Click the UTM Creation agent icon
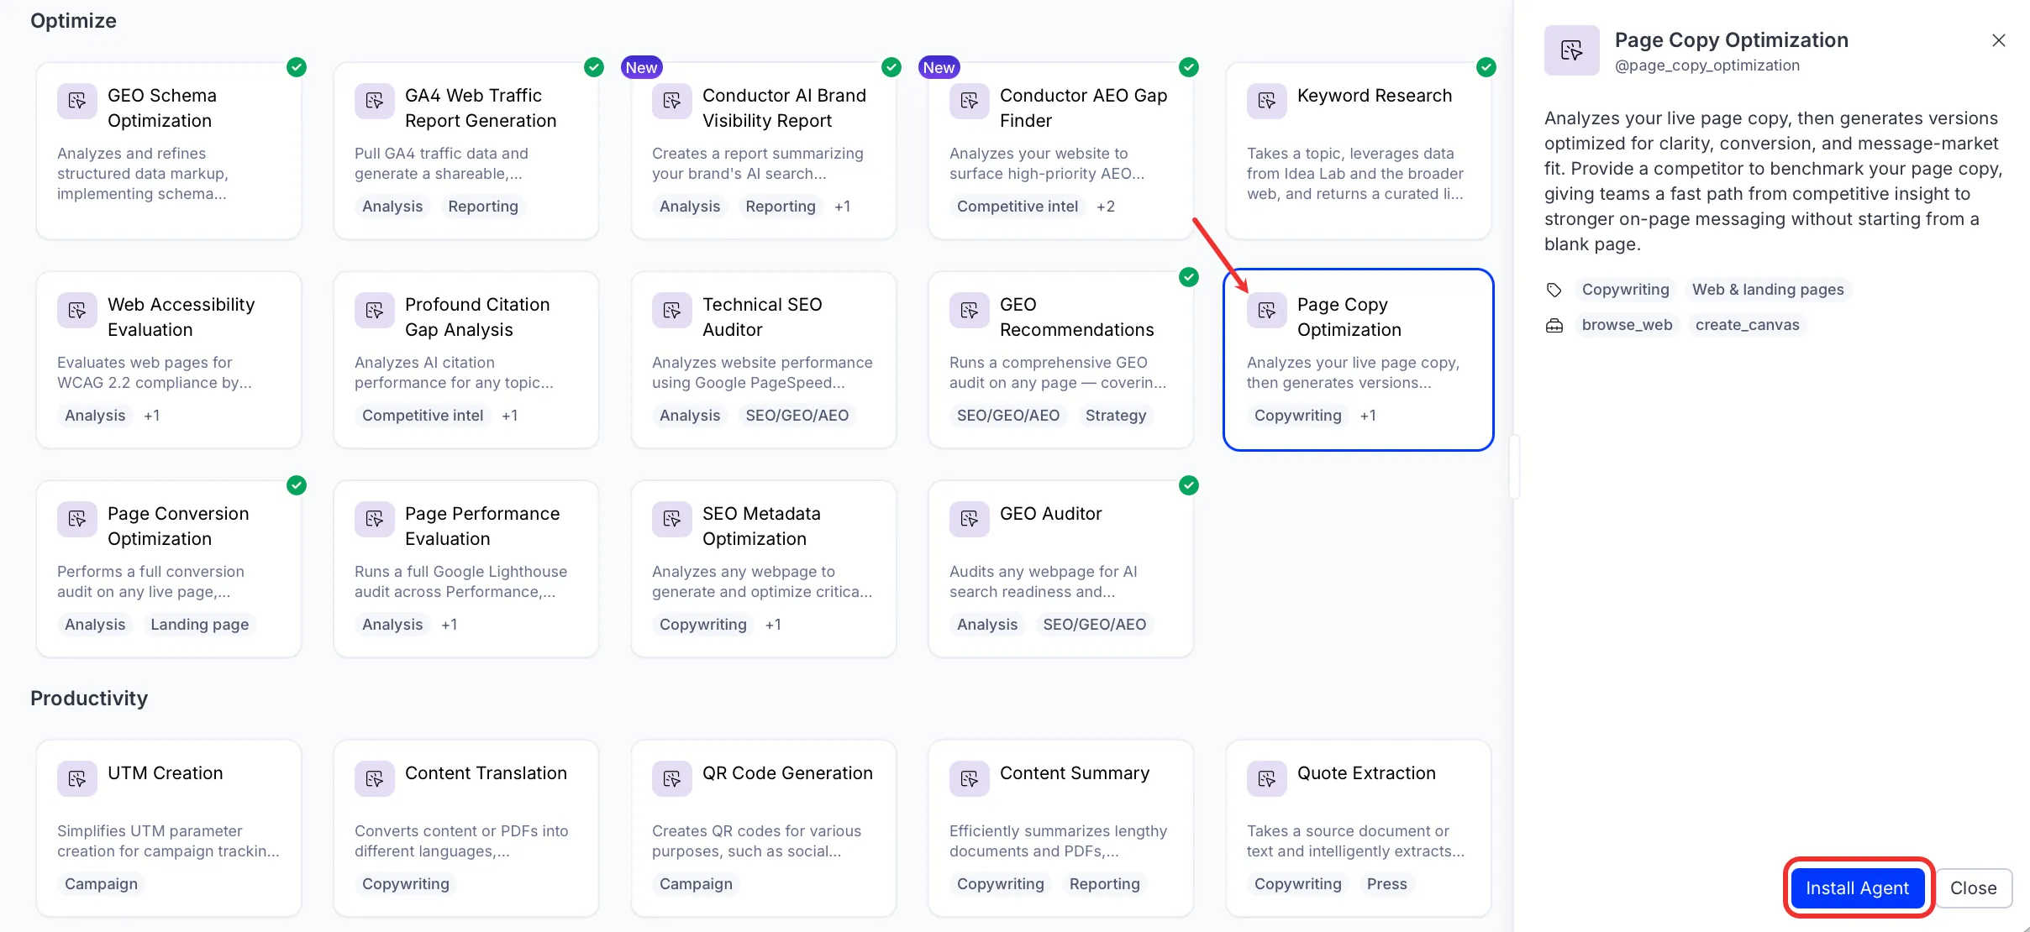Viewport: 2030px width, 932px height. click(76, 778)
